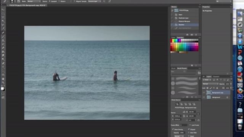Switch to the Swatches tab
244x137 pixels.
pyautogui.click(x=180, y=37)
